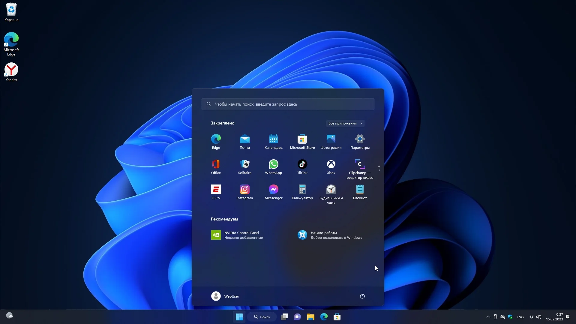Open WhatsApp from pinned apps

tap(273, 167)
